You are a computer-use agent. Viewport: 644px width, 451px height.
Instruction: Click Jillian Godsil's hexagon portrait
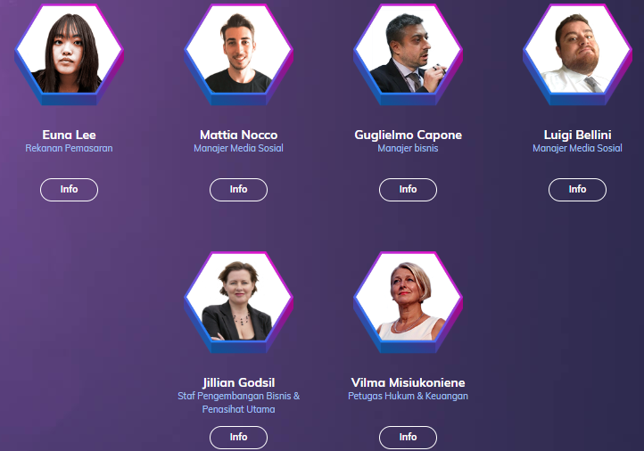tap(239, 302)
